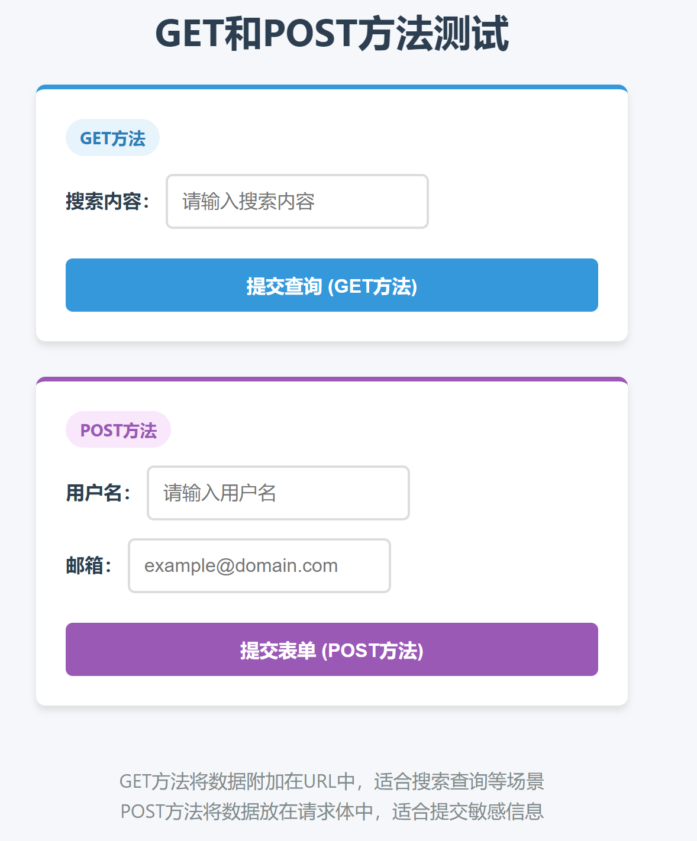Click the blue GET方法 badge
The image size is (697, 841).
(112, 138)
